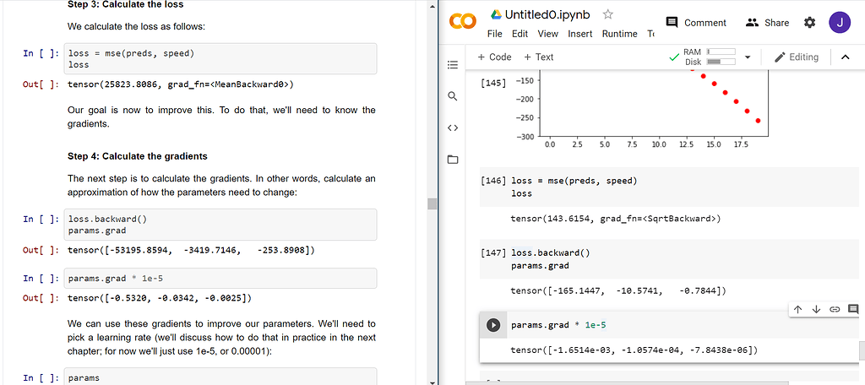865x385 pixels.
Task: Add a comment on the selected cell
Action: point(851,309)
